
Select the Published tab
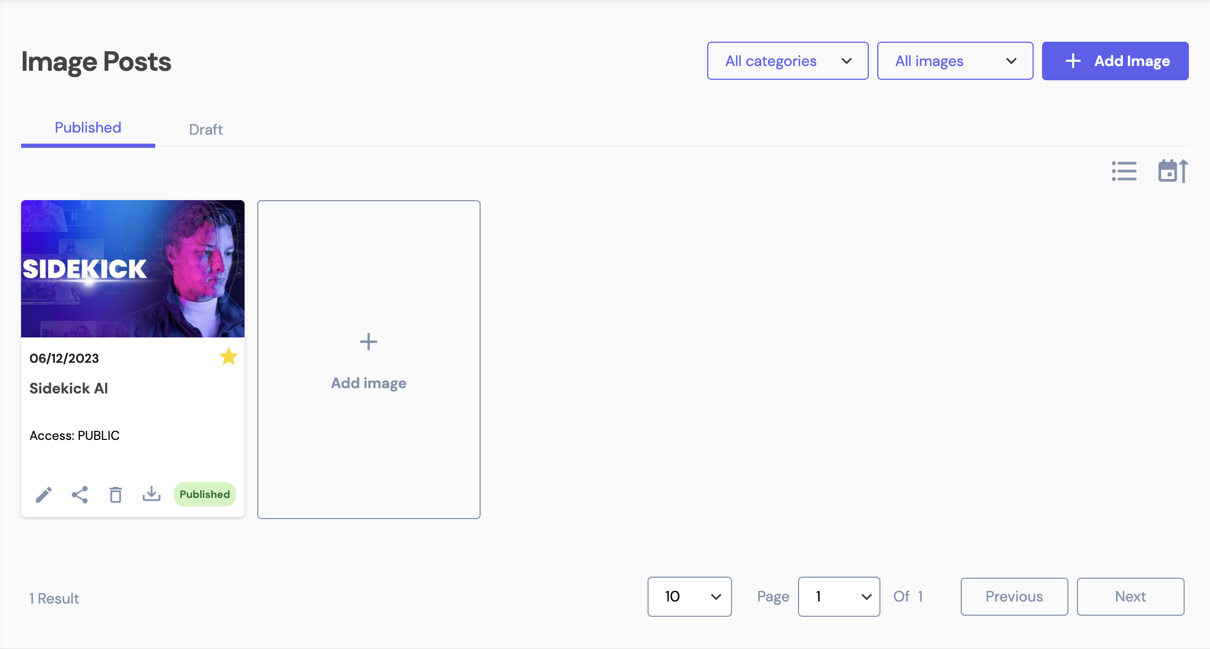tap(88, 127)
